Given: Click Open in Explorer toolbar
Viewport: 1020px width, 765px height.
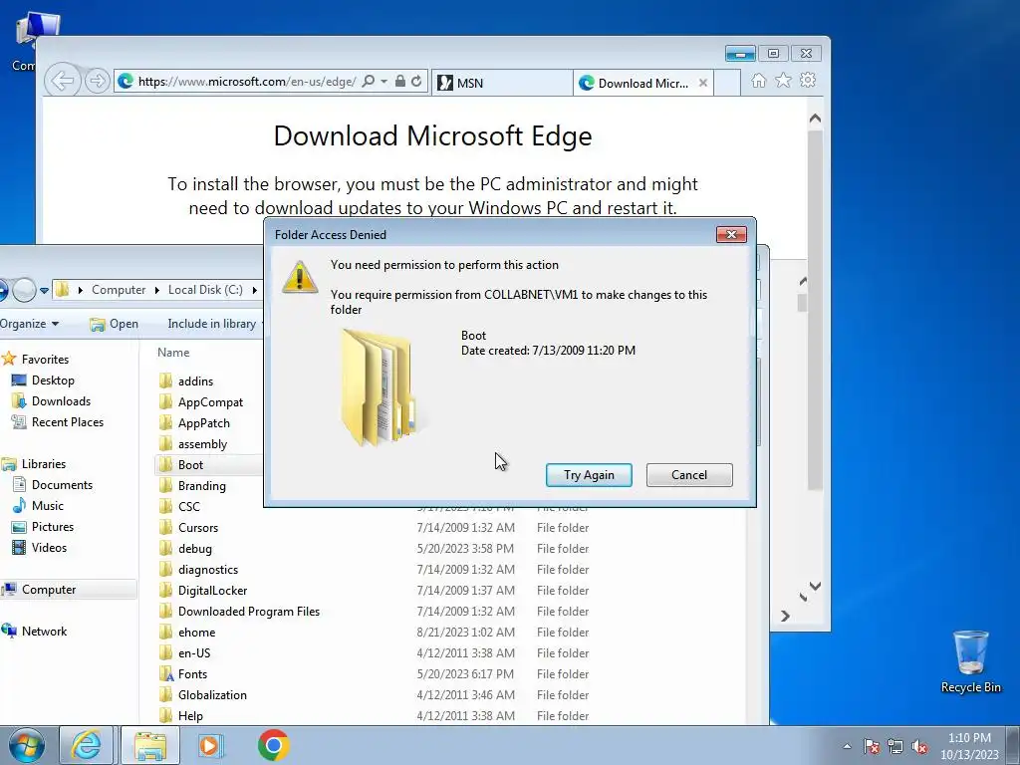Looking at the screenshot, I should (x=114, y=324).
